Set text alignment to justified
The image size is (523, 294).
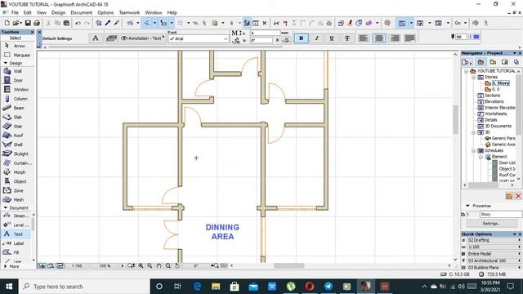click(x=409, y=38)
